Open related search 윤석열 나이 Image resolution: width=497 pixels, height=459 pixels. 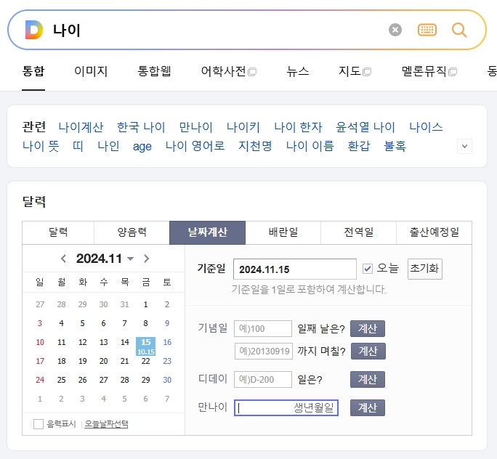[x=365, y=127]
